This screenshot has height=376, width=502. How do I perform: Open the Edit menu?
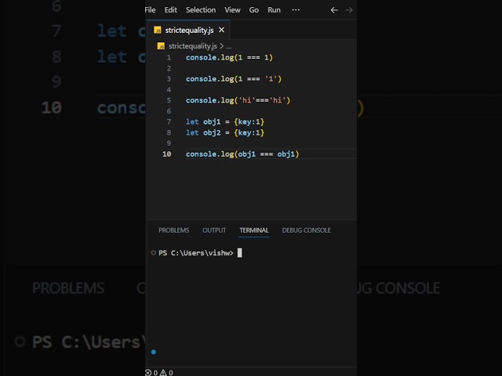coord(171,10)
